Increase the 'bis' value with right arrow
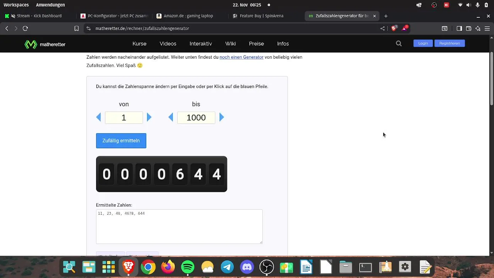The width and height of the screenshot is (494, 278). coord(222,117)
